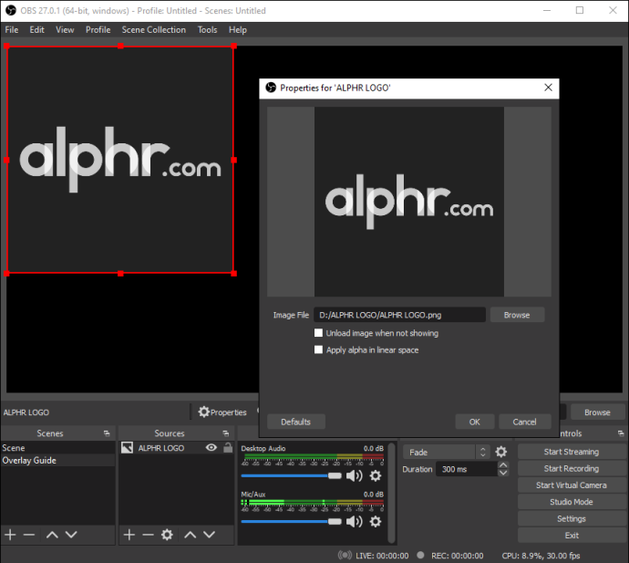This screenshot has width=629, height=563.
Task: Adjust the Desktop Audio volume slider
Action: click(x=291, y=476)
